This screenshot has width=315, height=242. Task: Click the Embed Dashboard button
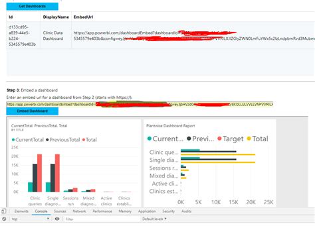[33, 111]
